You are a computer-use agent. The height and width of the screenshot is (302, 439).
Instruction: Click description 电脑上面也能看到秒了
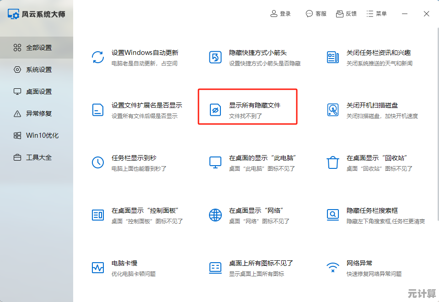[x=139, y=169]
